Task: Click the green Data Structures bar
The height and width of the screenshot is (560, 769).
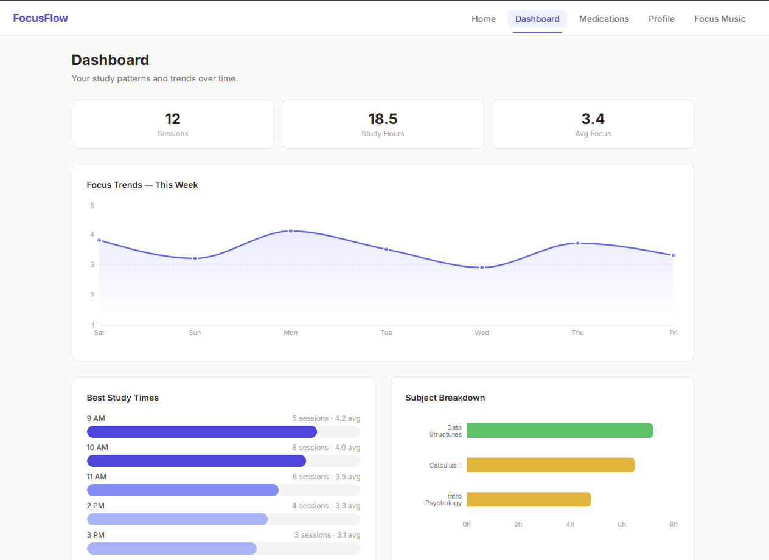Action: click(560, 430)
